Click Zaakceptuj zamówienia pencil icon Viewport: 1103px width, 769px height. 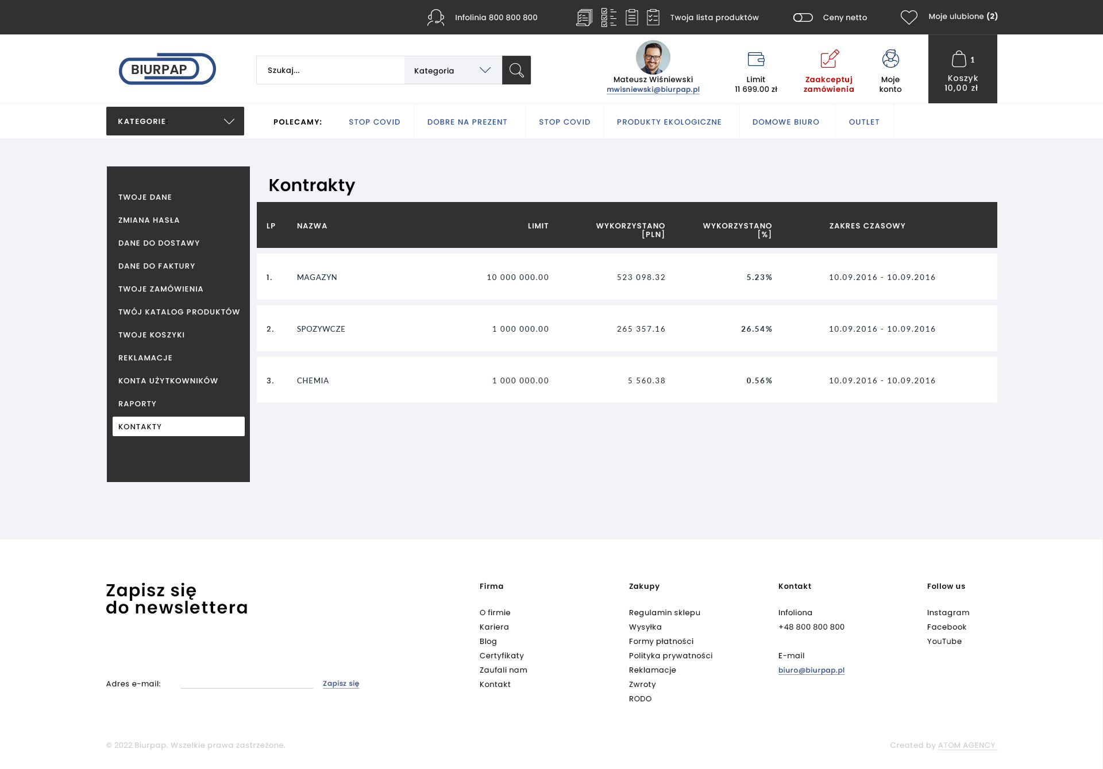[829, 59]
